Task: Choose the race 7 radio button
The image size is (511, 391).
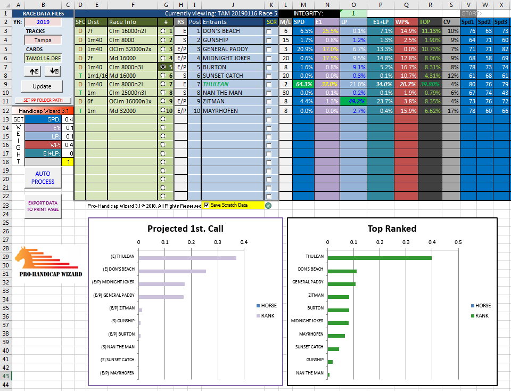Action: (163, 84)
